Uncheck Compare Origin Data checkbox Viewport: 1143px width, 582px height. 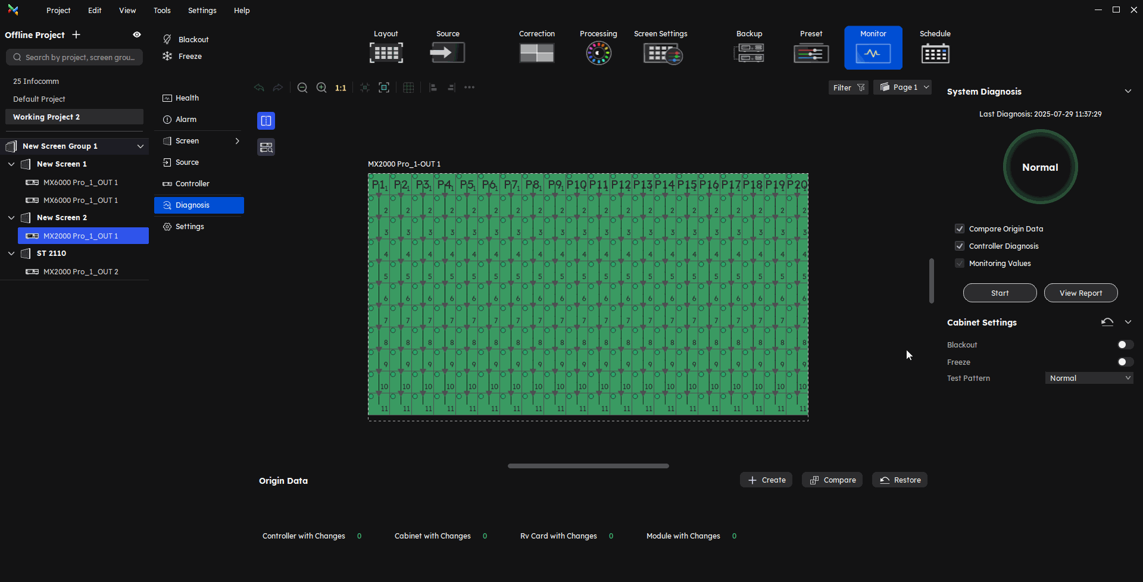click(960, 229)
